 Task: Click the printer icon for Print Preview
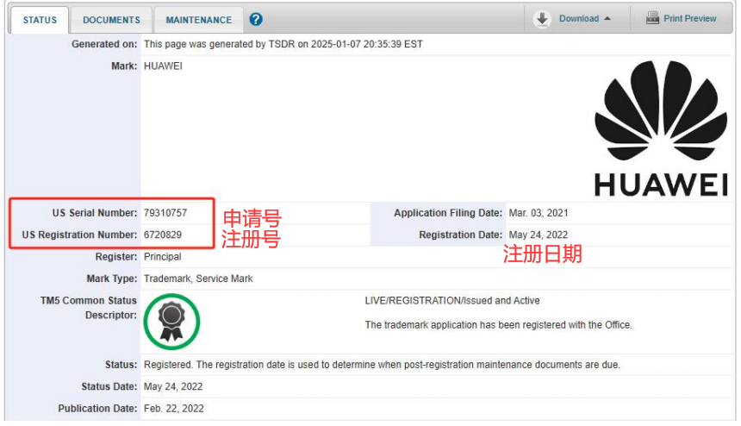[x=652, y=18]
